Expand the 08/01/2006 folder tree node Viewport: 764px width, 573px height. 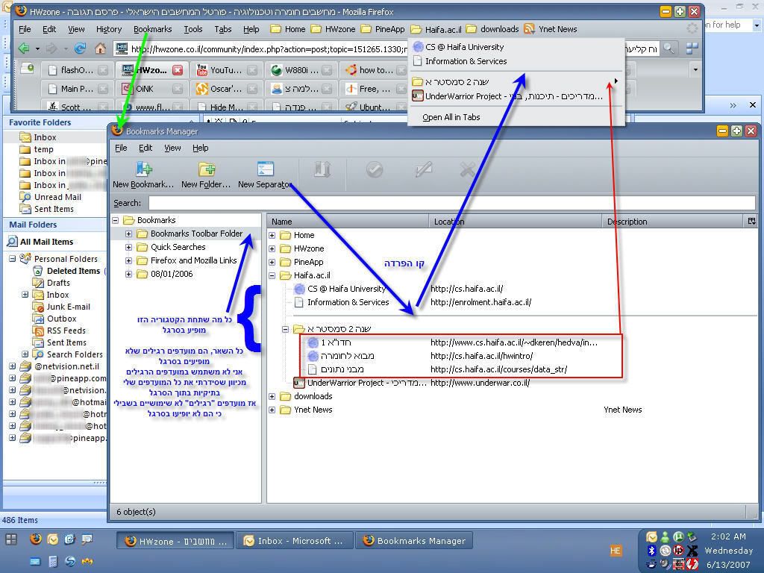click(x=128, y=274)
